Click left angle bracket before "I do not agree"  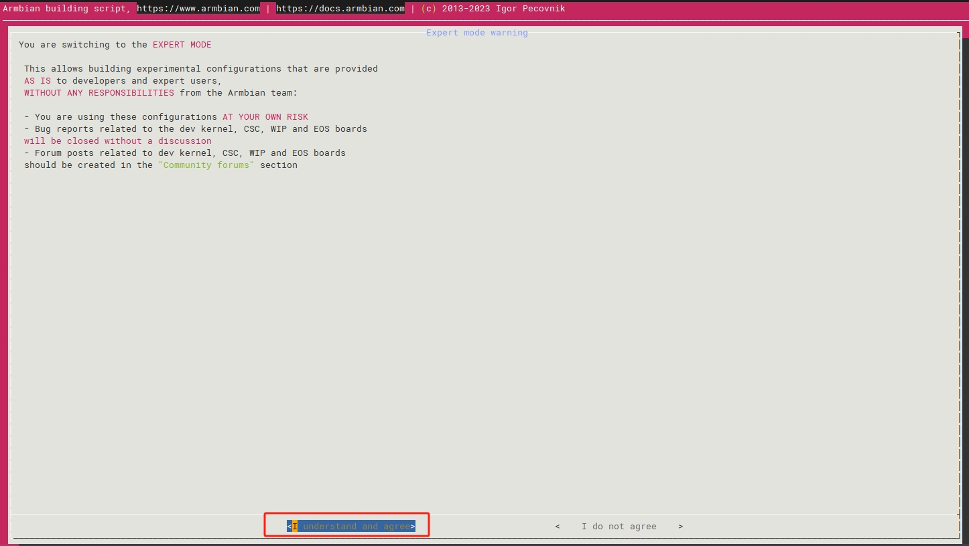click(x=558, y=527)
